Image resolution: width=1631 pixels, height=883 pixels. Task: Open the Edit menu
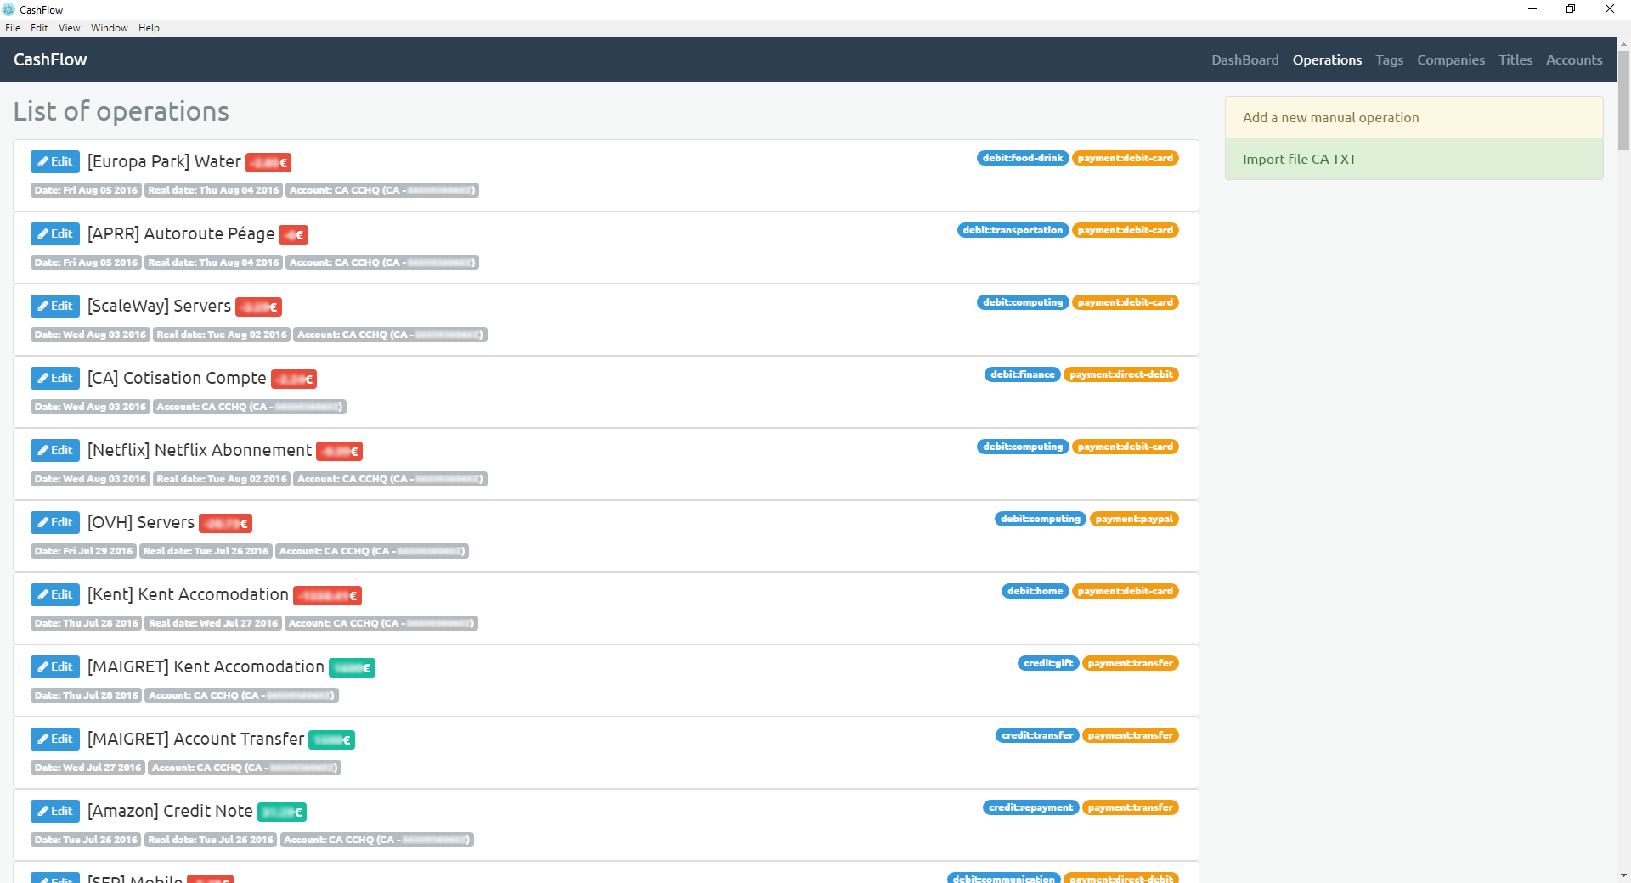pos(39,28)
